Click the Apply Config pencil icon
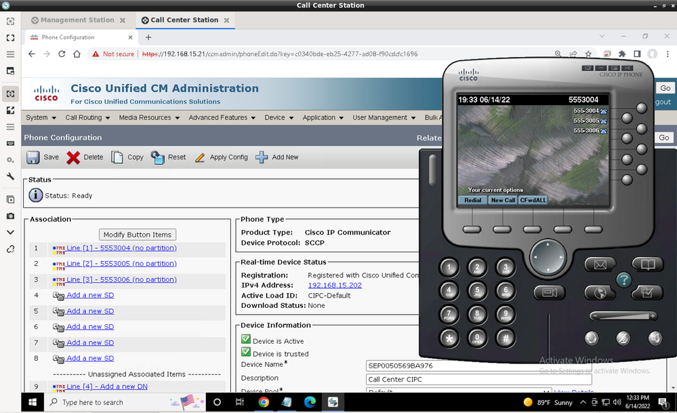Image resolution: width=677 pixels, height=413 pixels. coord(200,158)
